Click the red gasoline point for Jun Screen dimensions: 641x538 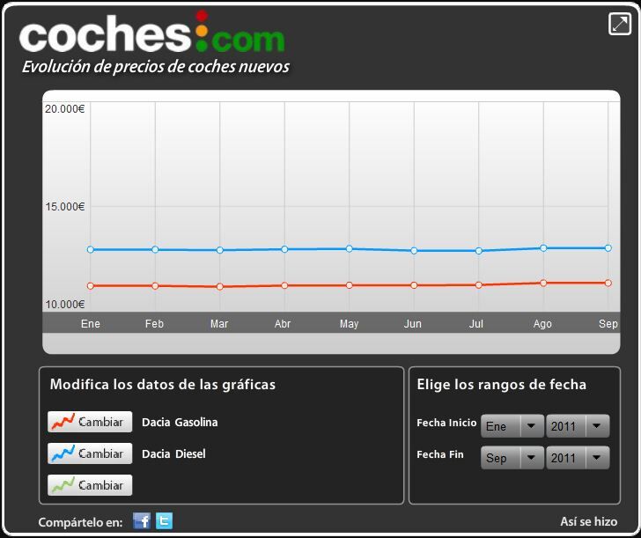414,285
